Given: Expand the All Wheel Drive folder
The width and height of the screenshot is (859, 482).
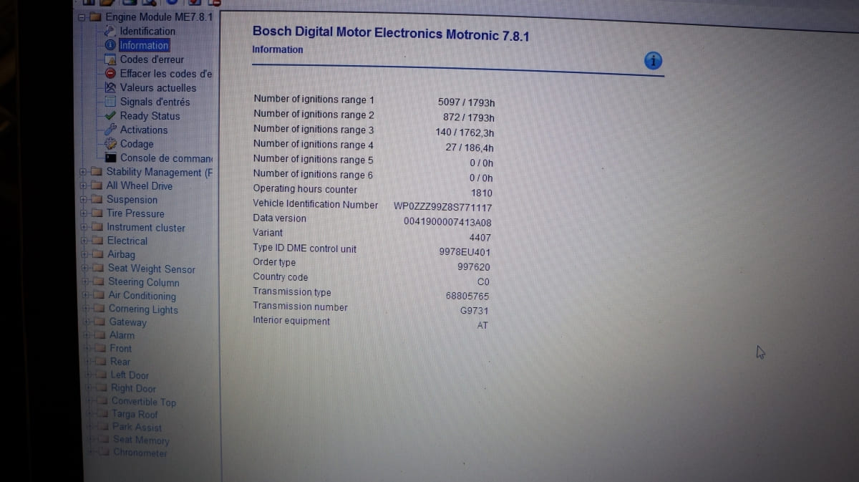Looking at the screenshot, I should pos(84,186).
